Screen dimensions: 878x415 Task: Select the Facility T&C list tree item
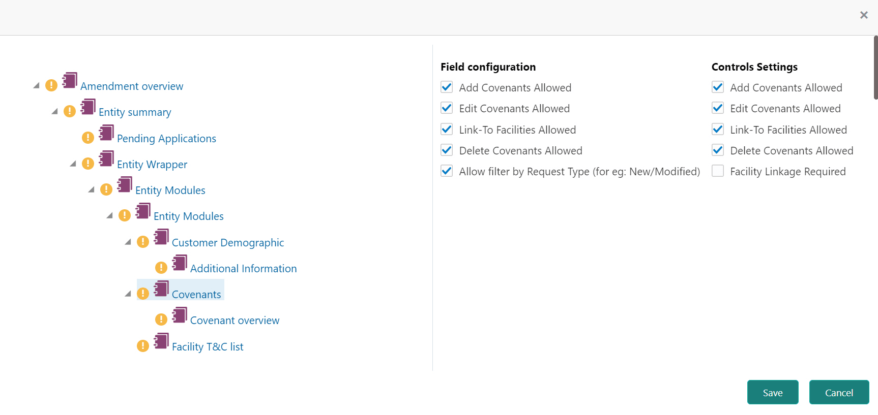208,347
